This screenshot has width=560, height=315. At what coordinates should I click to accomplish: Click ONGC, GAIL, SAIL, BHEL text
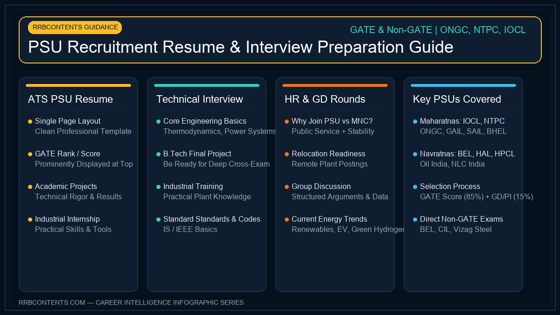click(463, 132)
